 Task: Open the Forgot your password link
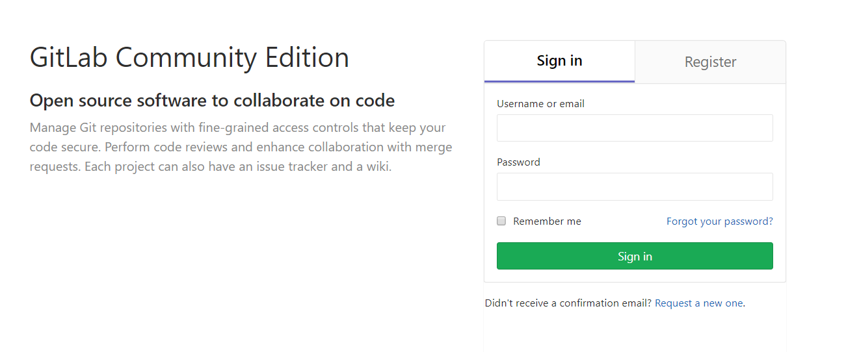tap(720, 221)
